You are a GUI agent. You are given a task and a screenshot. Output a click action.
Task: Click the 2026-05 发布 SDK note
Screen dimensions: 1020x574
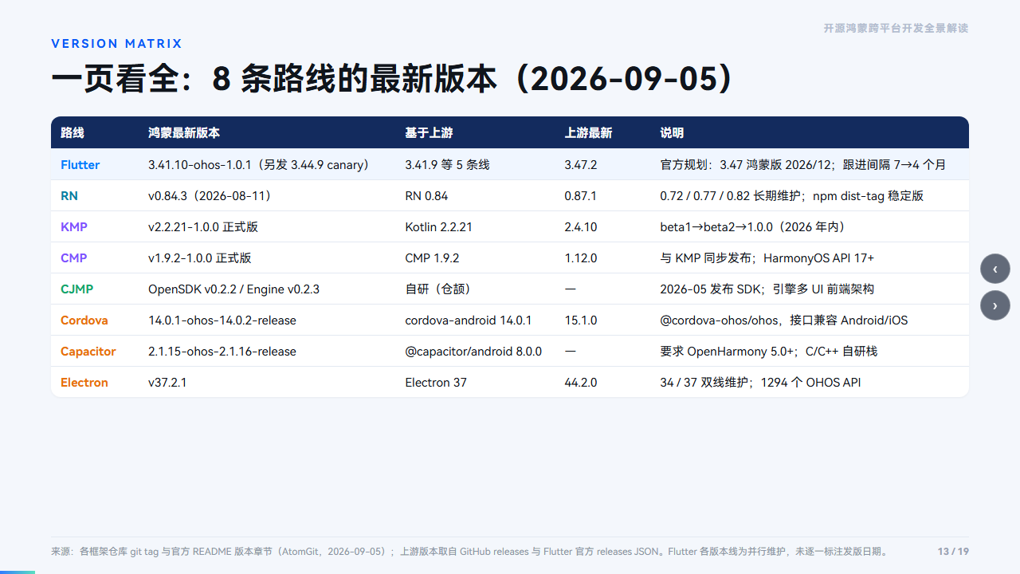[x=767, y=289]
